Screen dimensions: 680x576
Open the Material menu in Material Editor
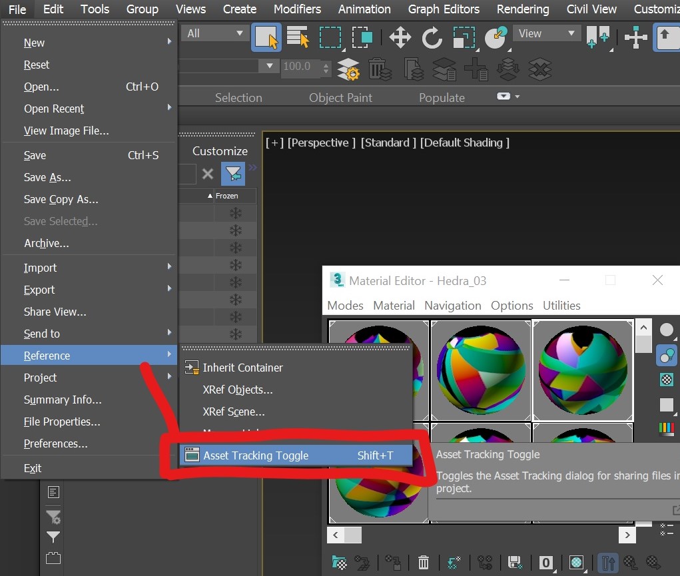click(x=394, y=306)
